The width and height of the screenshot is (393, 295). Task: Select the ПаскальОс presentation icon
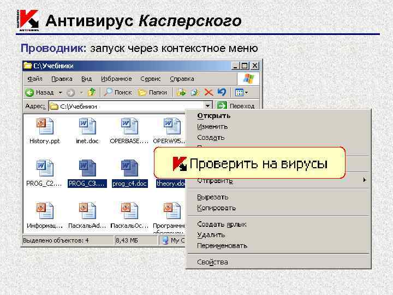tap(129, 210)
